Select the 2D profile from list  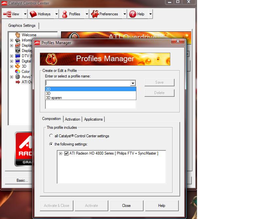pyautogui.click(x=91, y=89)
